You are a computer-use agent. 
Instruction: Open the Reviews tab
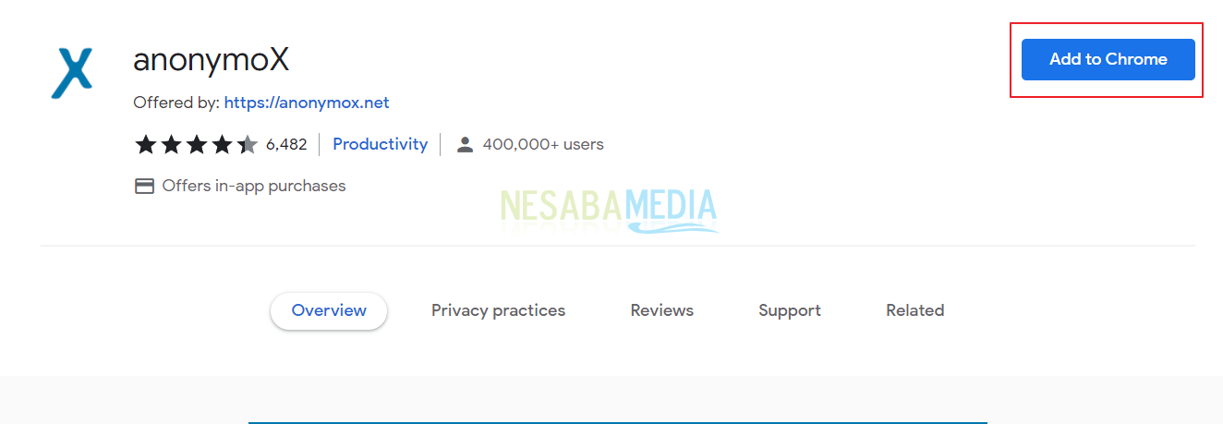[661, 310]
